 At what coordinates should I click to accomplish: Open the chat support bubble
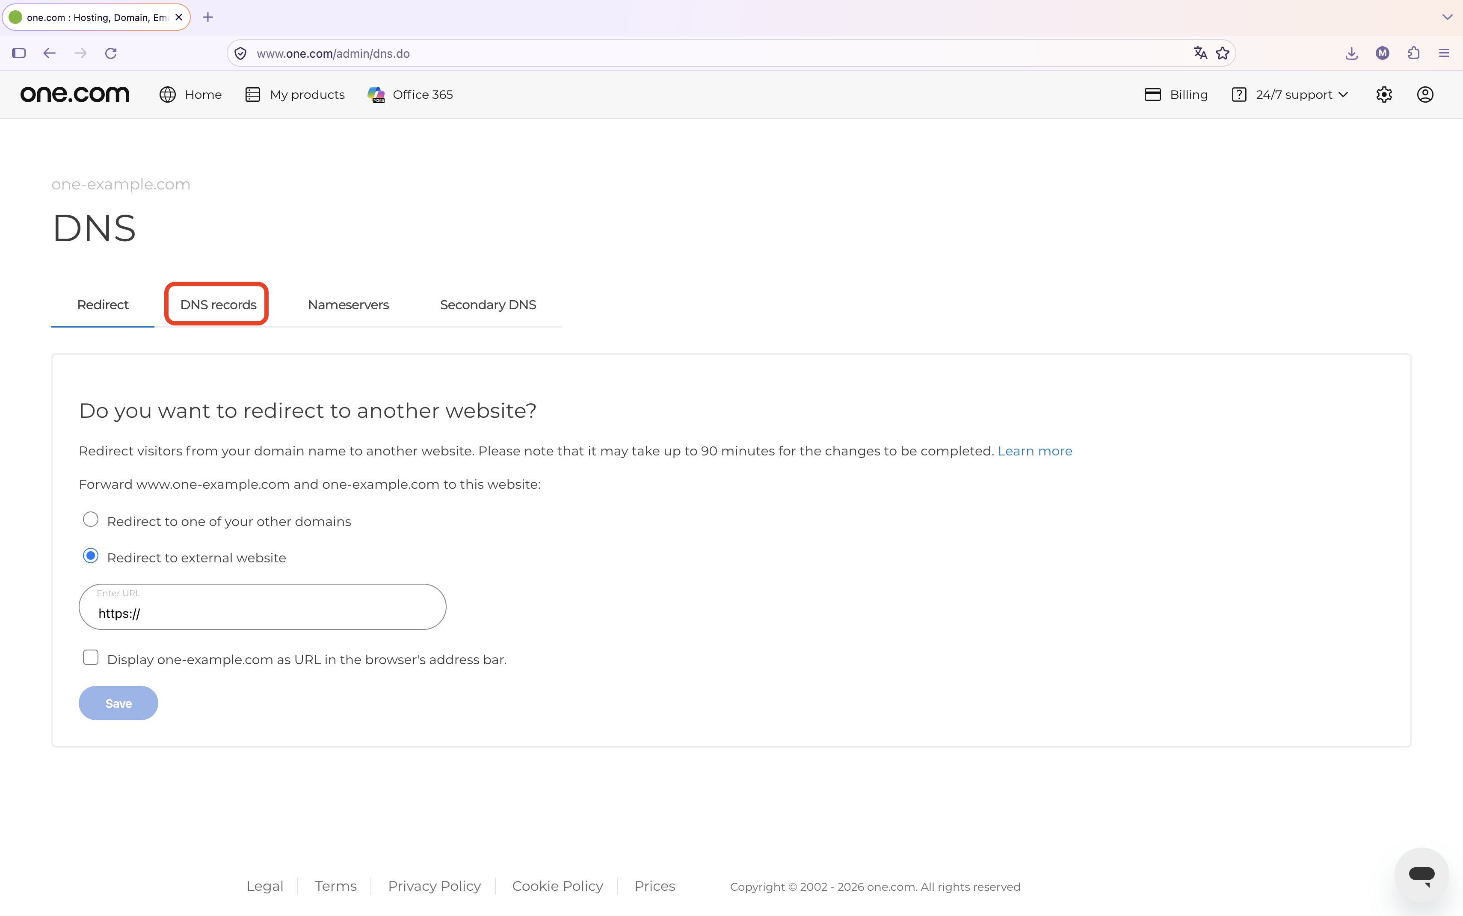point(1421,875)
